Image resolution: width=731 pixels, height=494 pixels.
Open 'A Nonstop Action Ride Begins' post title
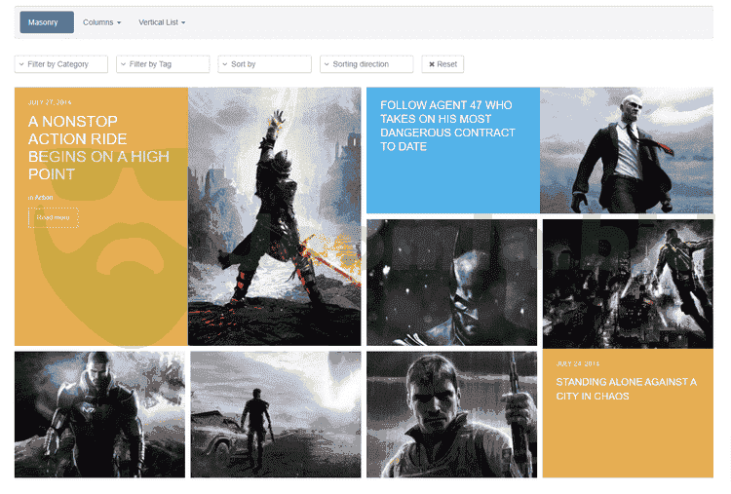tap(98, 148)
